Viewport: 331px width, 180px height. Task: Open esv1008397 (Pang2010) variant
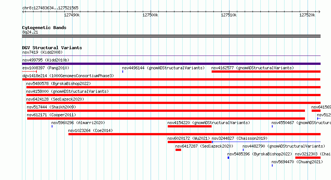coord(46,68)
